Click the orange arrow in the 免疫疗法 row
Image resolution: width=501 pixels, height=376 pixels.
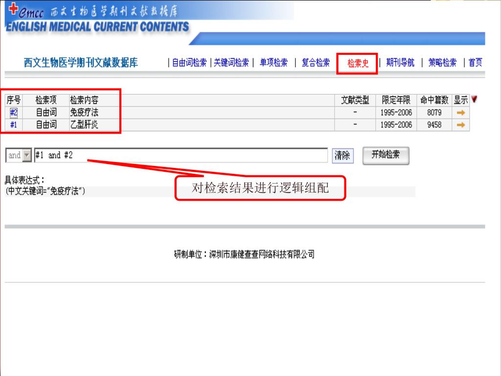(461, 113)
